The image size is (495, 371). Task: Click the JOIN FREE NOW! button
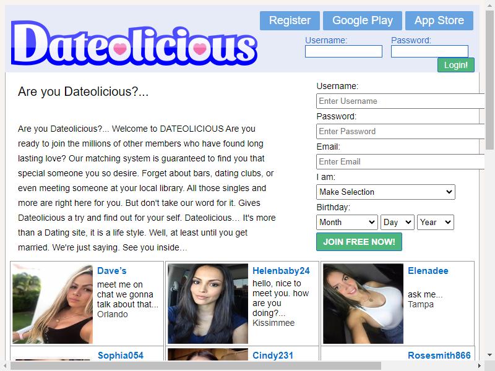coord(359,242)
